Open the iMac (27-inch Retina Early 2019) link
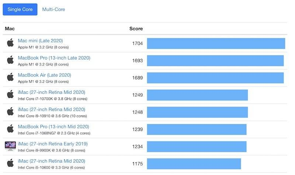The image size is (295, 175). (x=53, y=144)
